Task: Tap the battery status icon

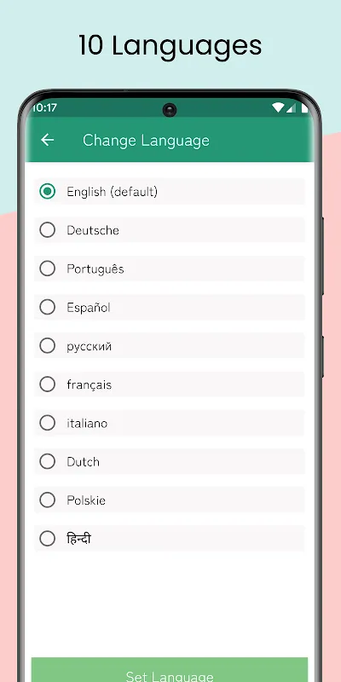Action: coord(304,108)
